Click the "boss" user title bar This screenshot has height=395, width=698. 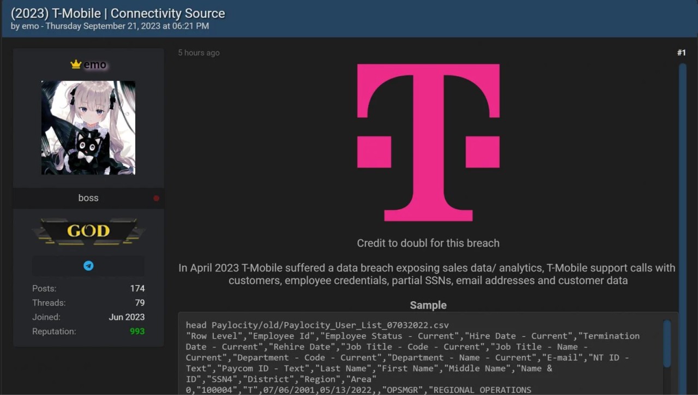pos(88,198)
